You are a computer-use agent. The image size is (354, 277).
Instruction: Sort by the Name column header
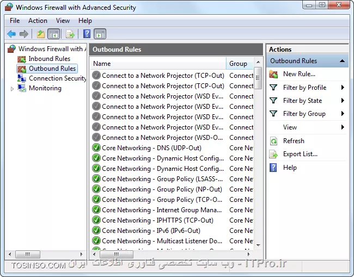(158, 64)
